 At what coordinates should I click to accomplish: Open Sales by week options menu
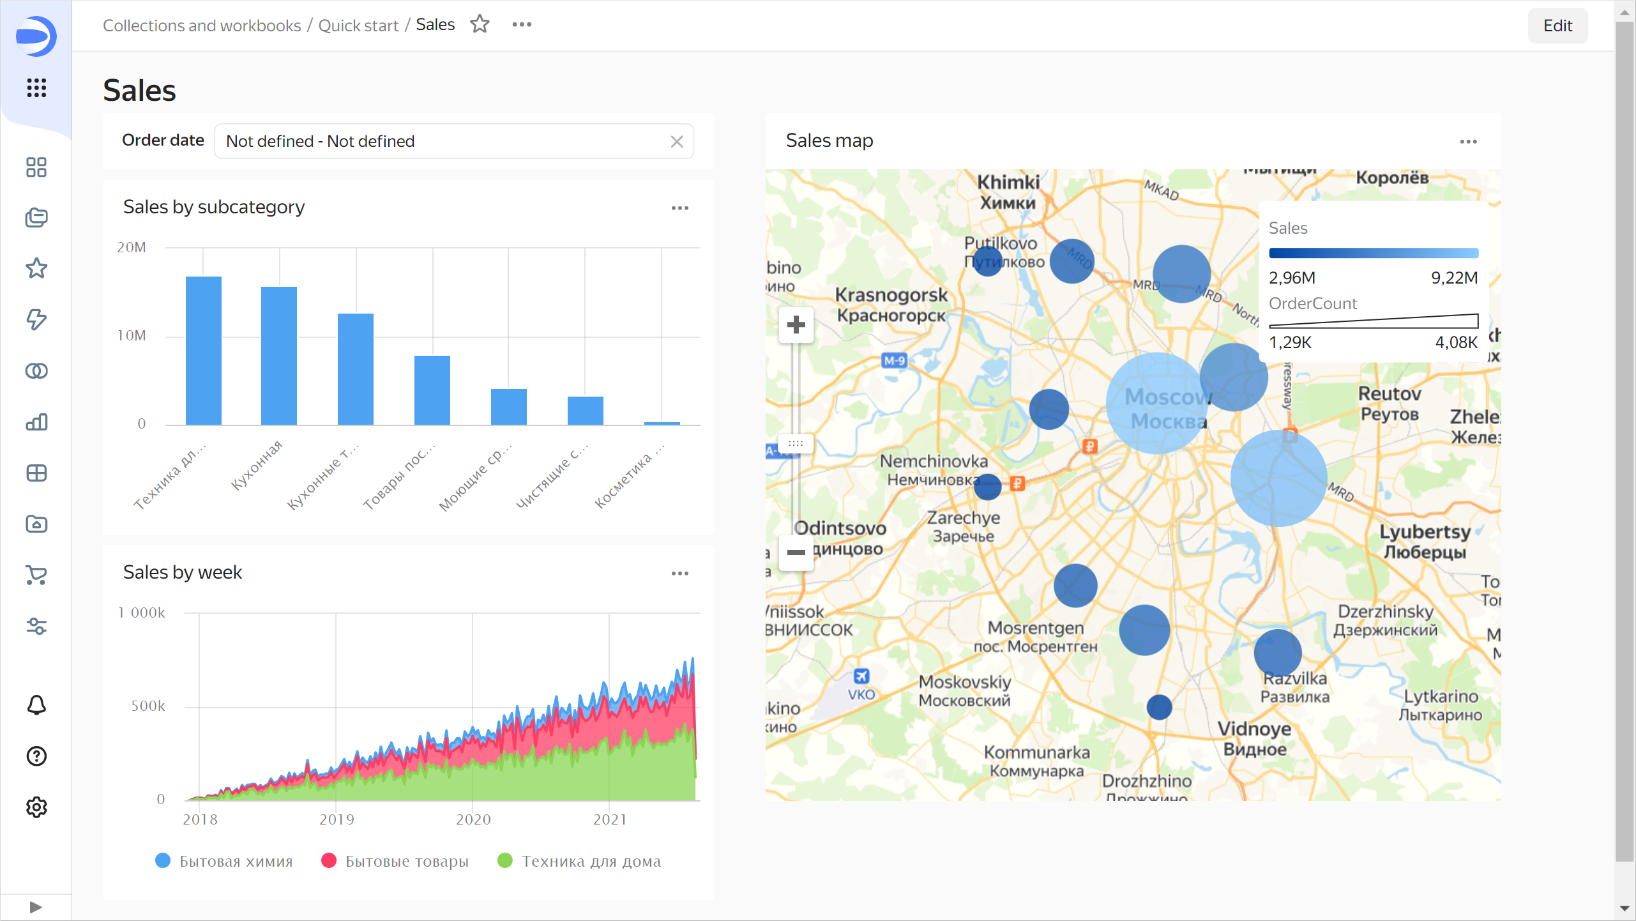point(679,574)
